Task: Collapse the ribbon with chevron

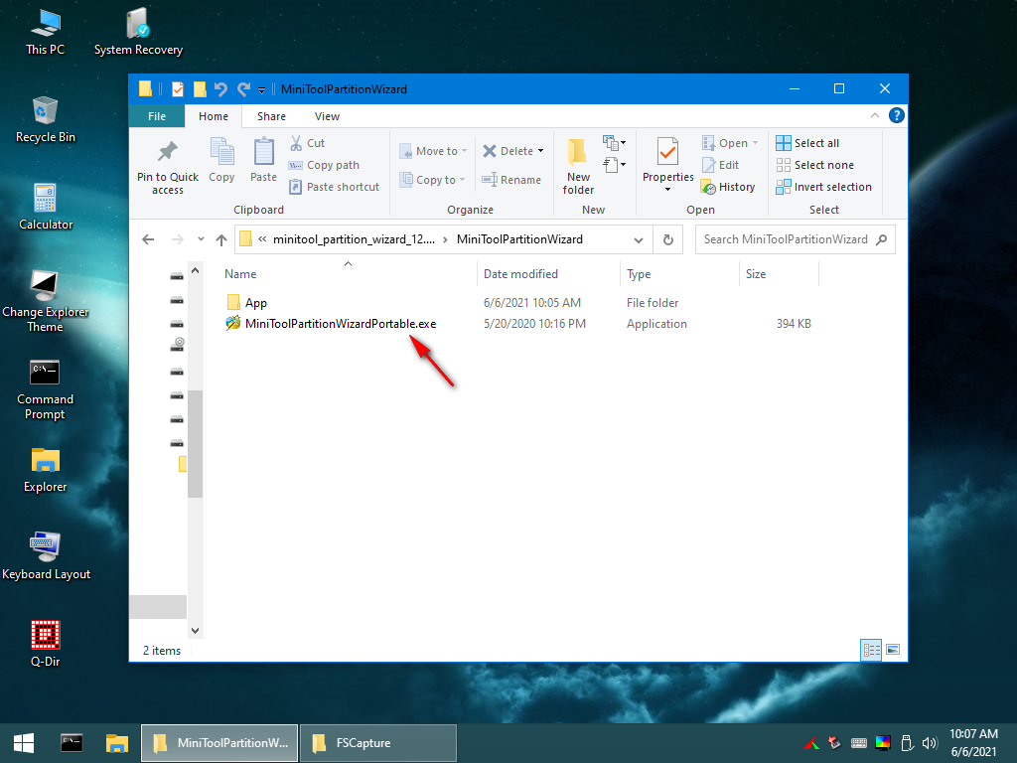Action: pyautogui.click(x=874, y=115)
